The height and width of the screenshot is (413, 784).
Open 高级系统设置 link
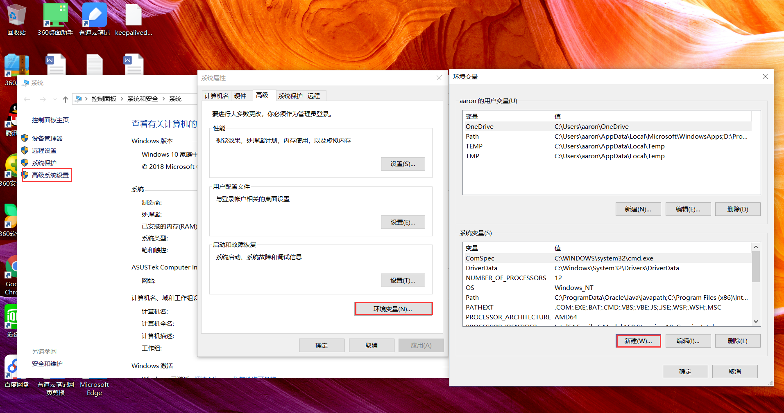click(x=50, y=175)
